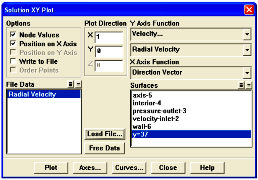The width and height of the screenshot is (258, 180).
Task: Open the Axes... settings
Action: [90, 168]
